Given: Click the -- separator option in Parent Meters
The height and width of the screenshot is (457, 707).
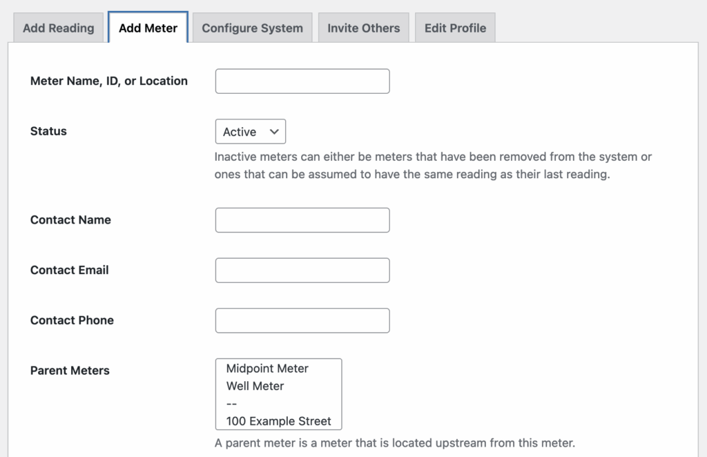Looking at the screenshot, I should (x=231, y=404).
